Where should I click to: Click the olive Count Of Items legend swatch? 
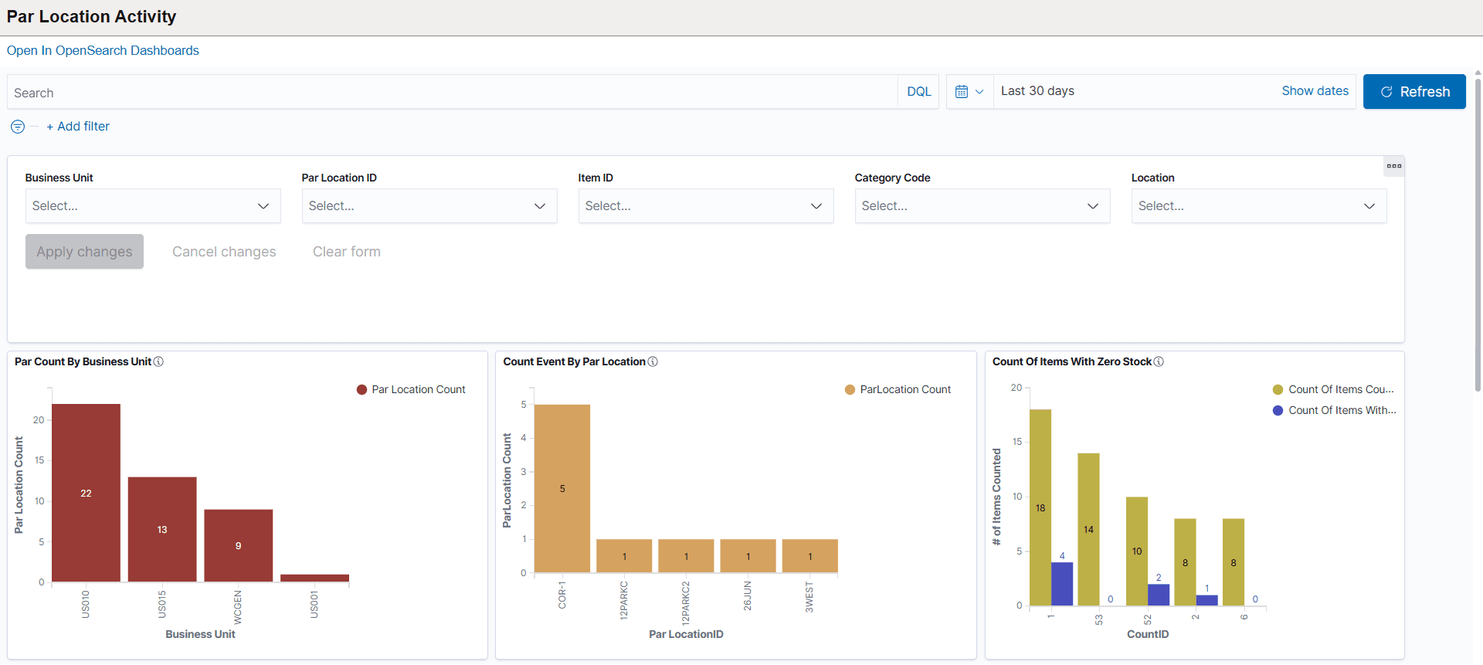click(1278, 390)
